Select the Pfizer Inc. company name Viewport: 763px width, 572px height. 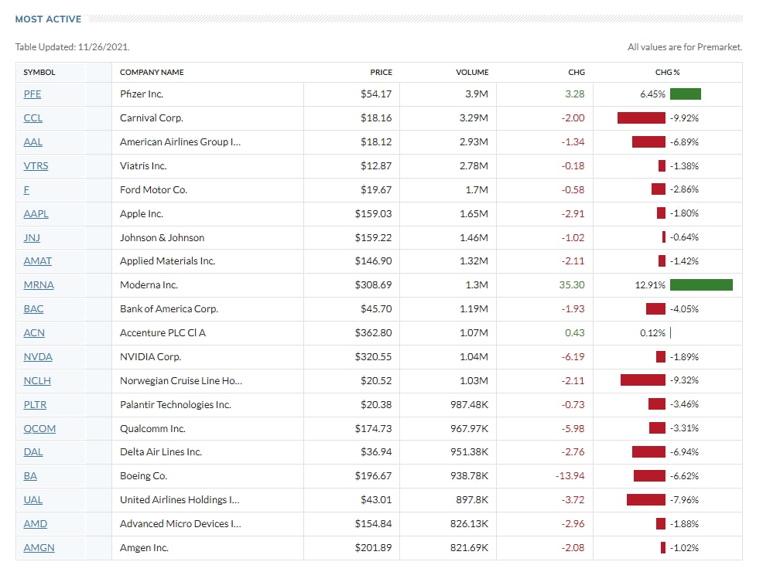[x=142, y=94]
